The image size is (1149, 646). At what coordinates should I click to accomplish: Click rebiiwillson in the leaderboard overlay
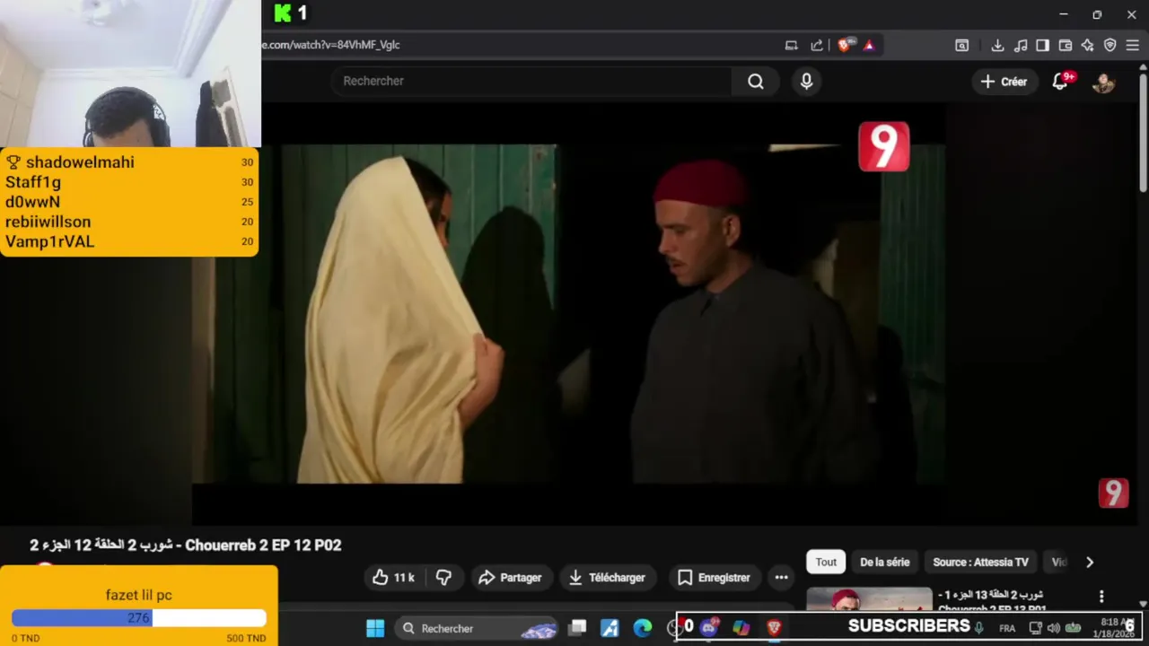point(48,222)
